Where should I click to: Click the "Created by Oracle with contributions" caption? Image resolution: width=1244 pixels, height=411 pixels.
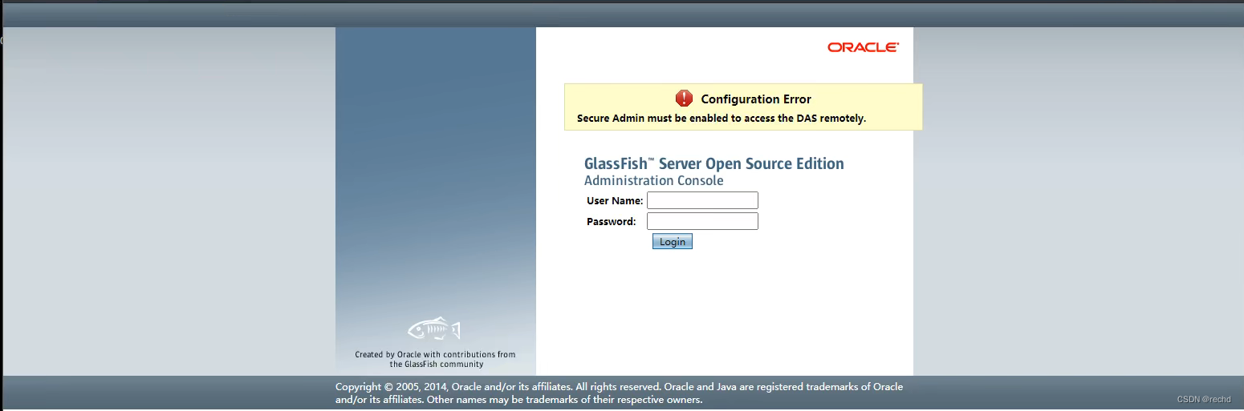[x=435, y=359]
